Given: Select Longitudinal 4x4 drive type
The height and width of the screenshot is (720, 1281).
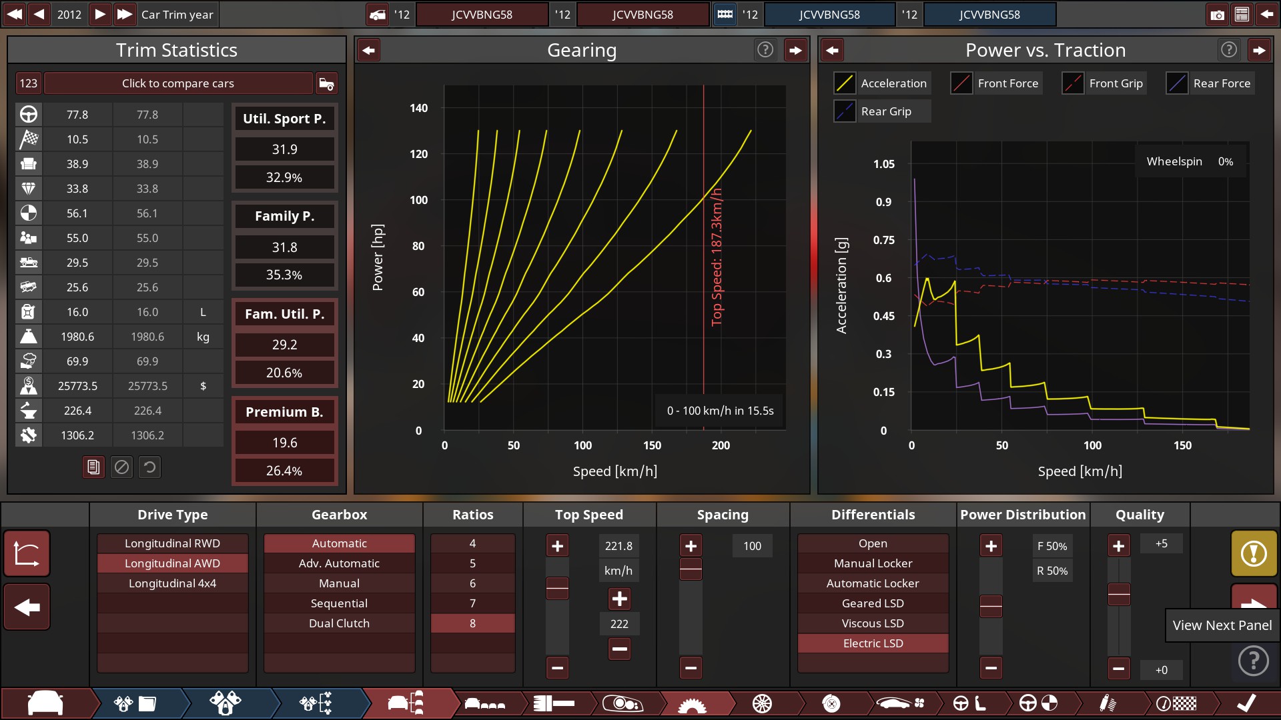Looking at the screenshot, I should 173,583.
